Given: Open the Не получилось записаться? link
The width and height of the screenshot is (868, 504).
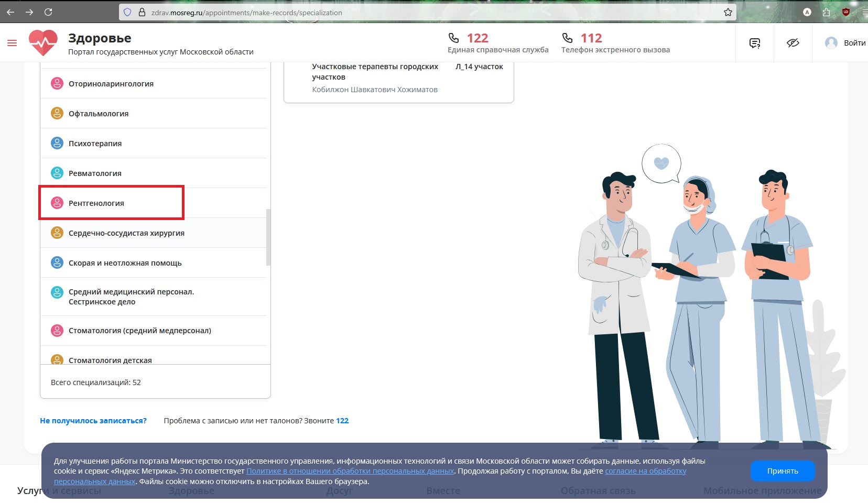Looking at the screenshot, I should pos(93,421).
